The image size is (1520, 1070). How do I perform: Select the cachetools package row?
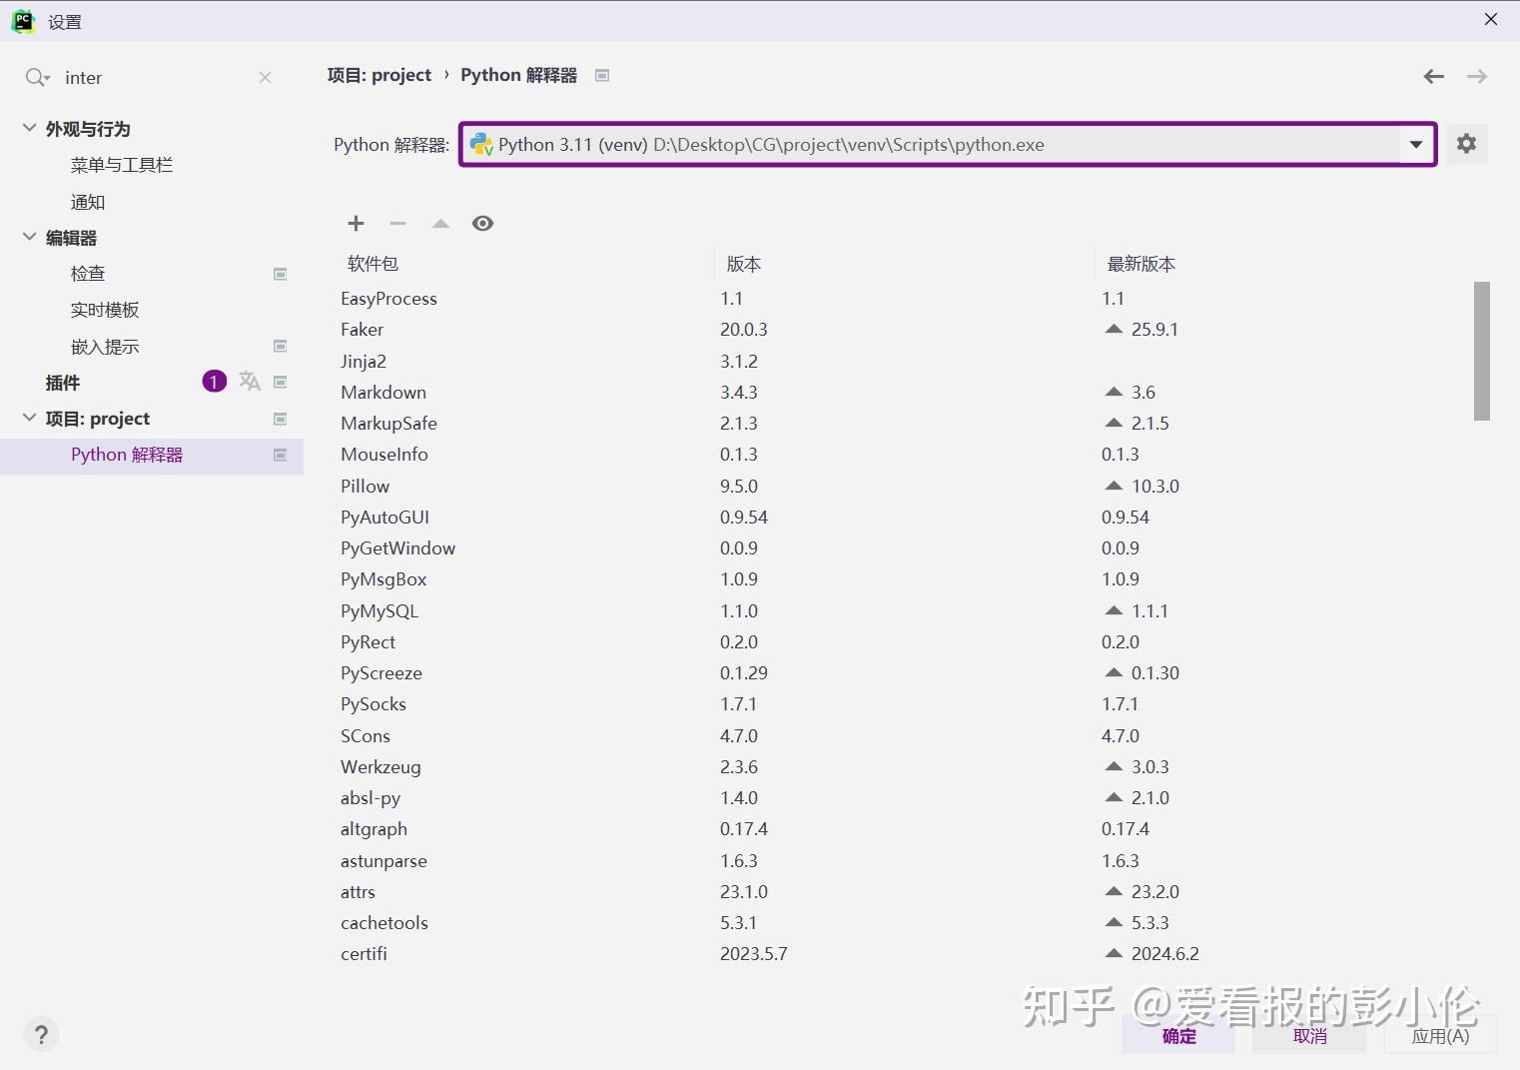(903, 922)
